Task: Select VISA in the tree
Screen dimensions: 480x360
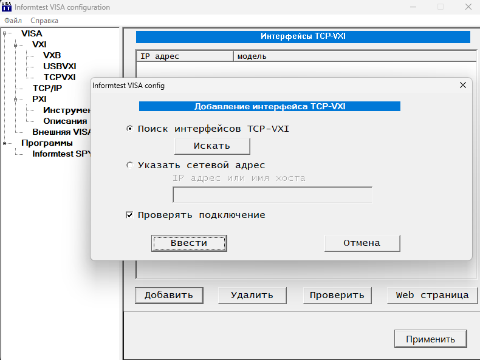Action: point(32,33)
